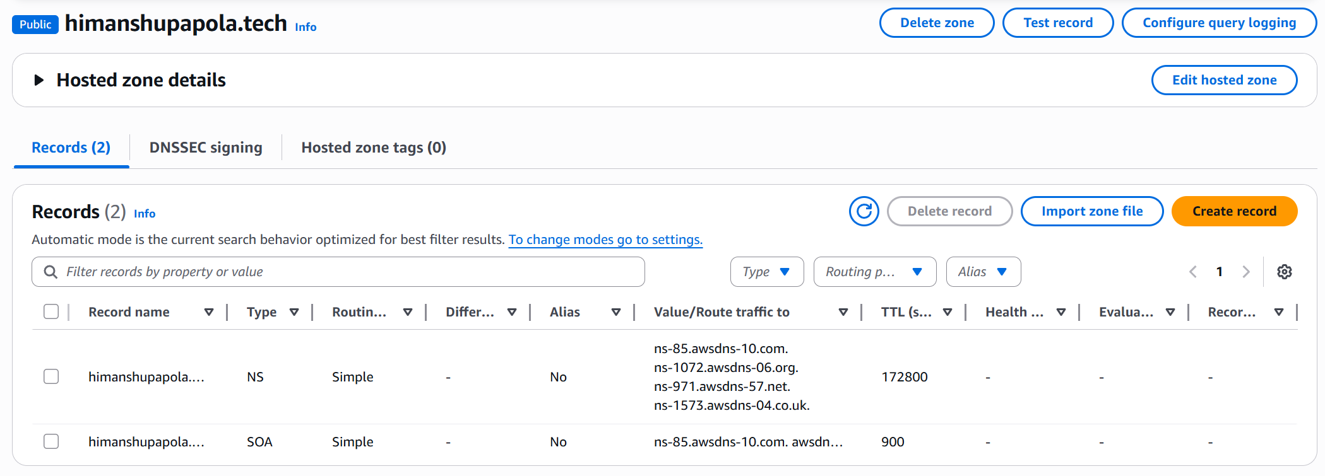The width and height of the screenshot is (1325, 476).
Task: Switch to Hosted zone tags tab
Action: (374, 148)
